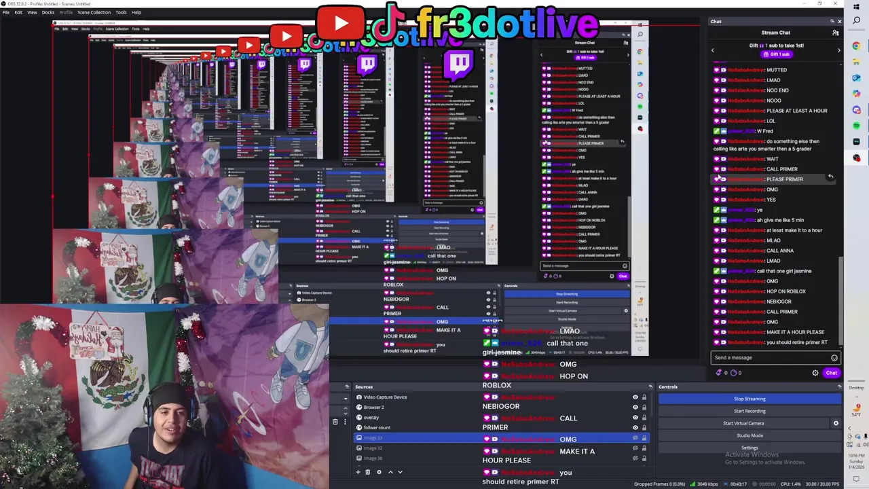The width and height of the screenshot is (869, 489).
Task: Open source properties gear in the Sources toolbar
Action: point(379,472)
